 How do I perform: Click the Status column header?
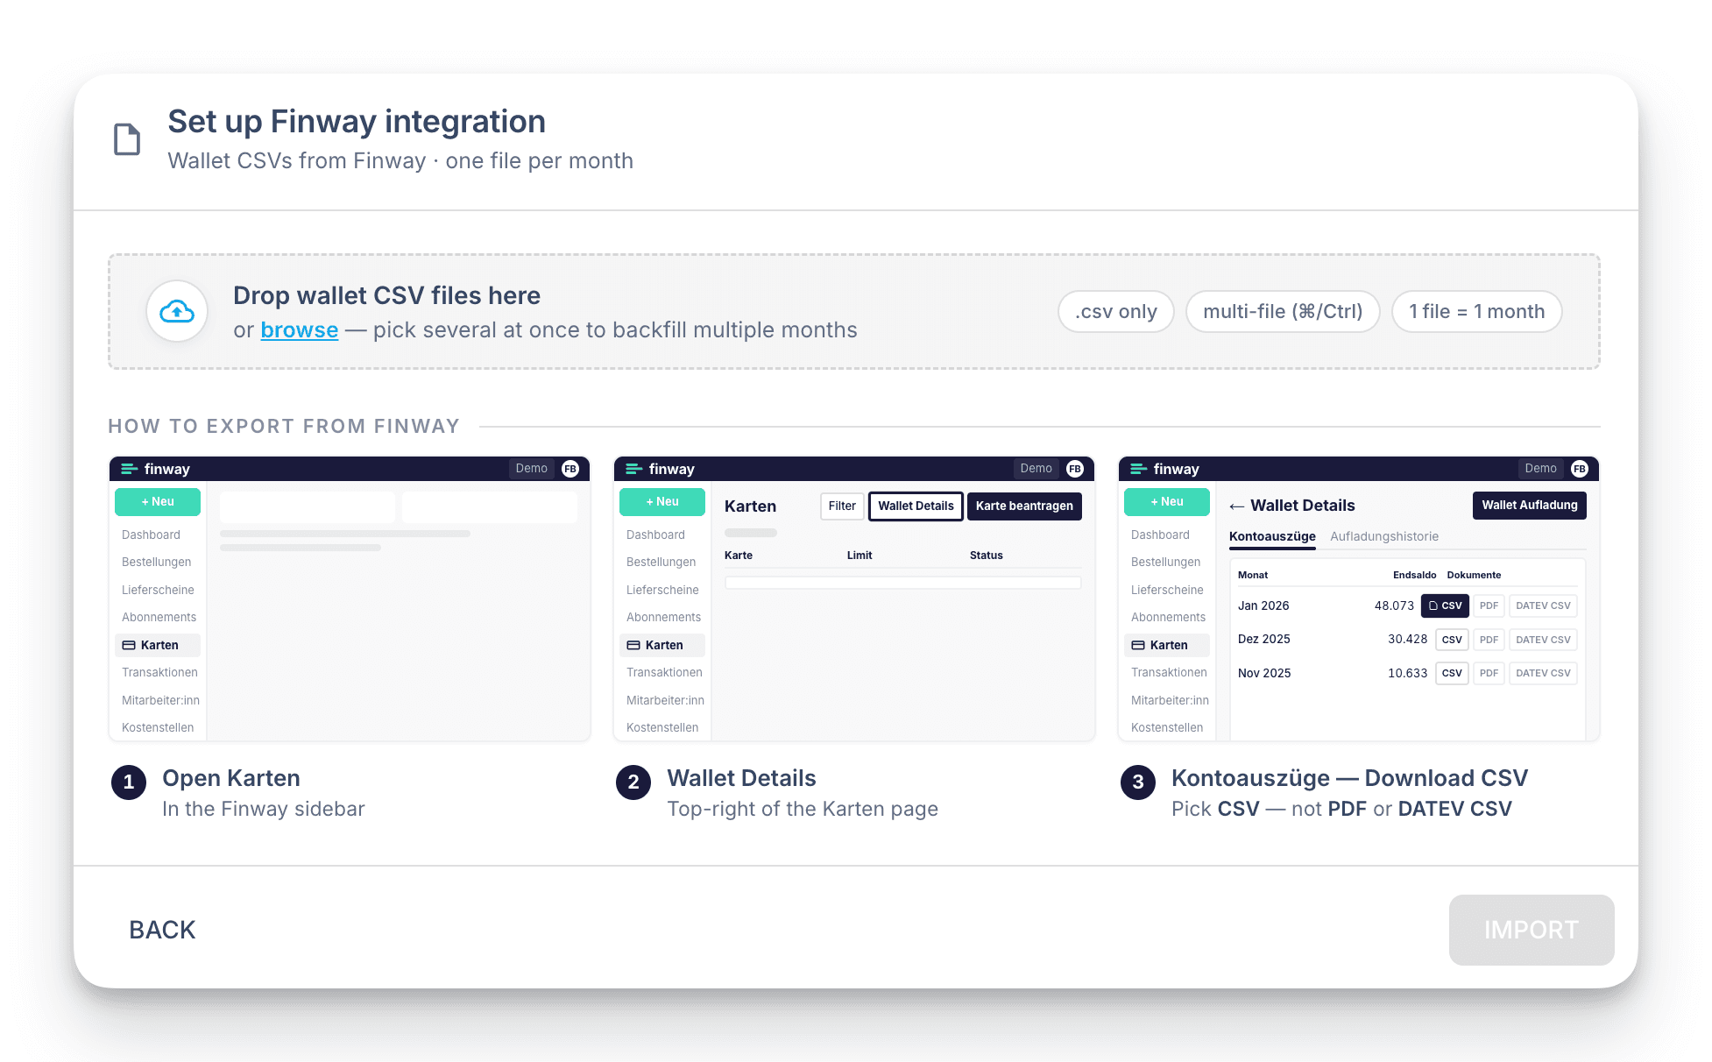click(986, 555)
